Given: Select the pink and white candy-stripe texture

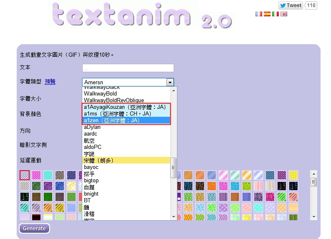Looking at the screenshot, I should point(223,175).
